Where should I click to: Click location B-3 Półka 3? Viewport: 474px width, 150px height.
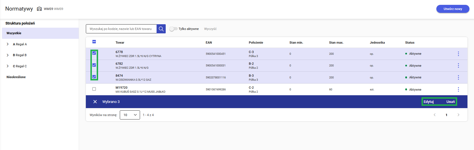[x=253, y=78]
